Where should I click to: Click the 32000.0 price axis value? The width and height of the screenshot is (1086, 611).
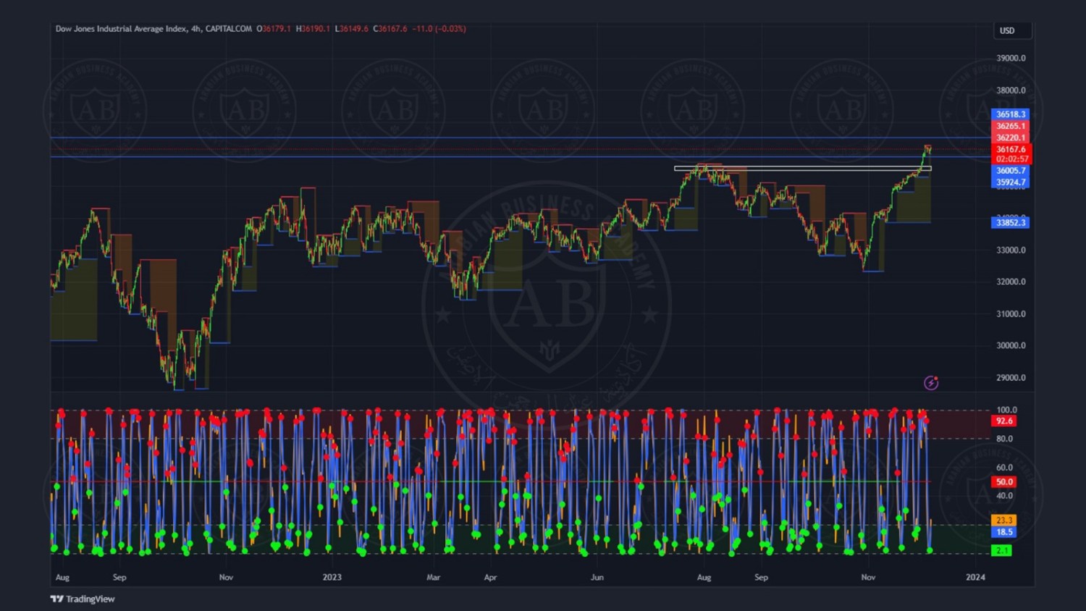click(x=1011, y=282)
